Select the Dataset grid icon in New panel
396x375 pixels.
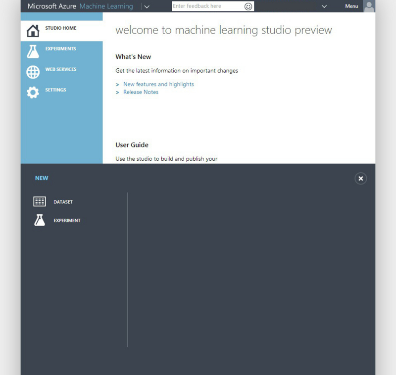click(x=40, y=202)
